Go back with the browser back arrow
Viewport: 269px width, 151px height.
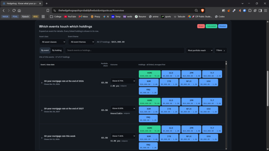coord(4,10)
